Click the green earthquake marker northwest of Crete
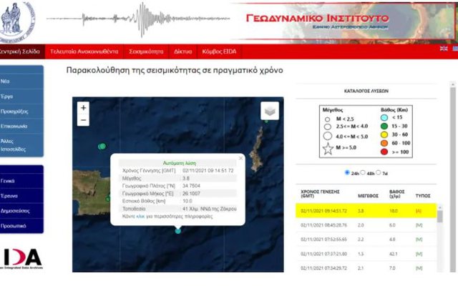Viewport: 458px width, 291px height. 102,146
